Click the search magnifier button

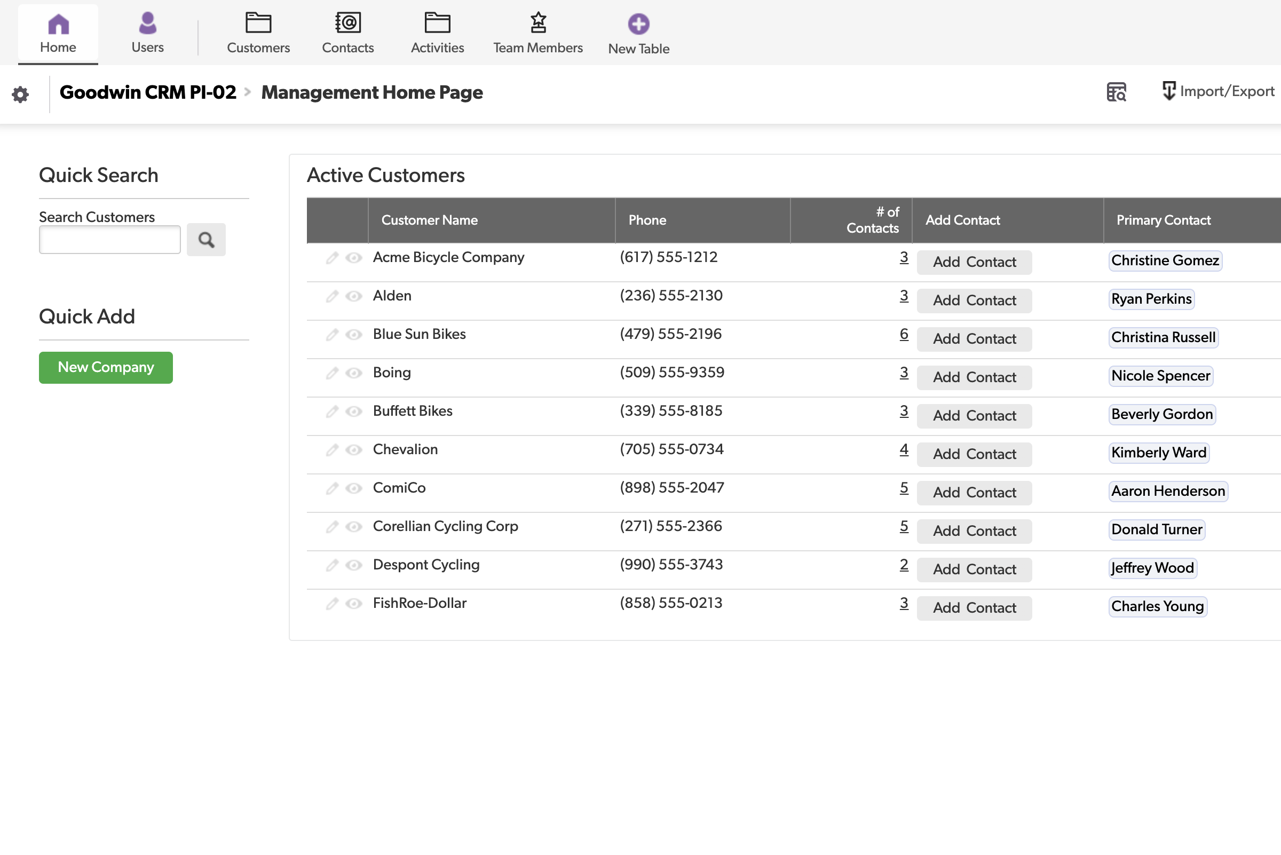[x=206, y=240]
